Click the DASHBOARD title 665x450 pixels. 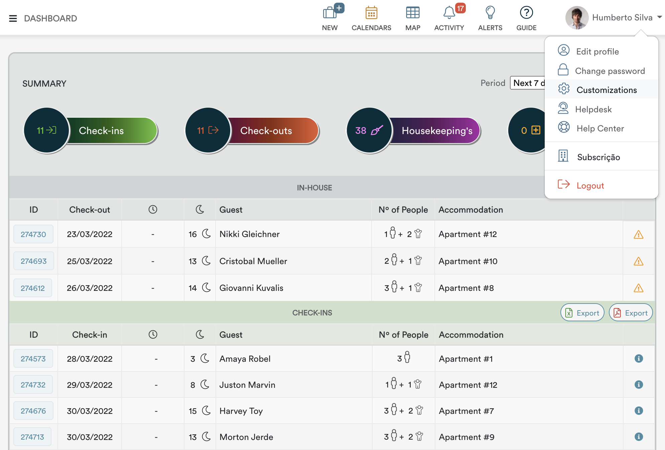(50, 18)
